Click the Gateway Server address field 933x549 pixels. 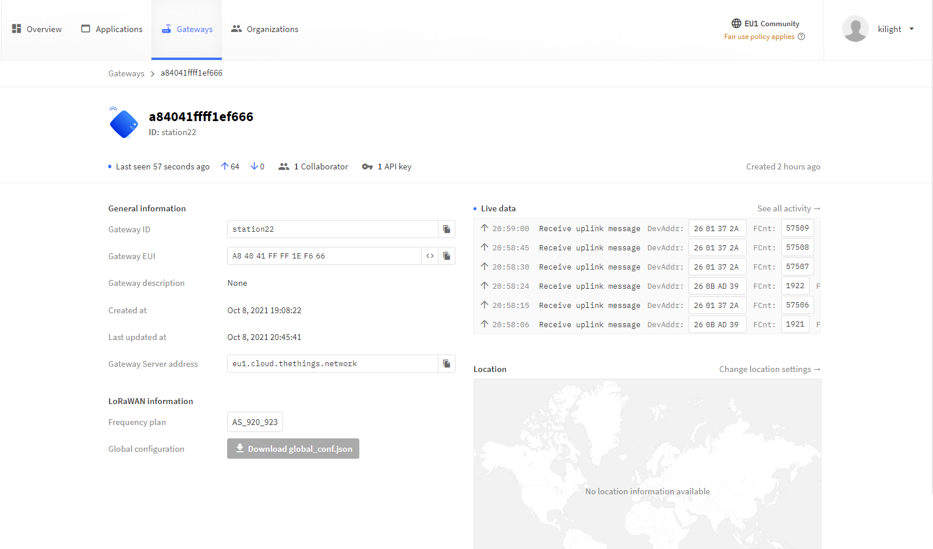[332, 364]
